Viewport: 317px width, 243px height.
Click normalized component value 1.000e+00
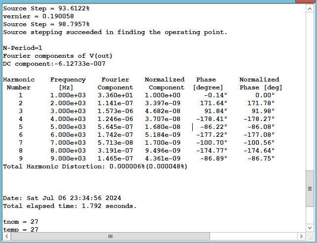pos(163,95)
